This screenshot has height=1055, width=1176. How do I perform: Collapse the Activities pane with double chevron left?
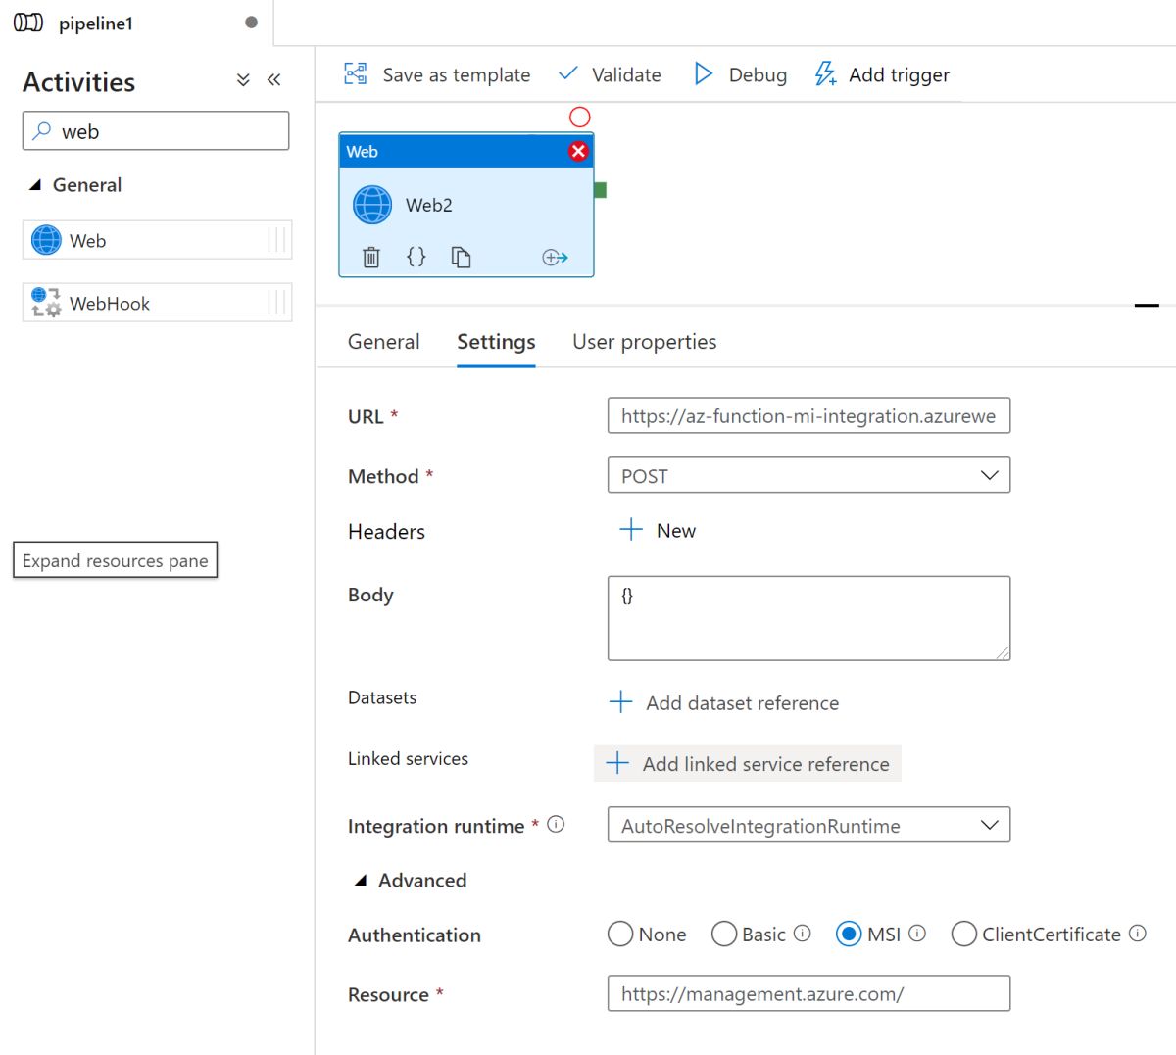click(274, 80)
